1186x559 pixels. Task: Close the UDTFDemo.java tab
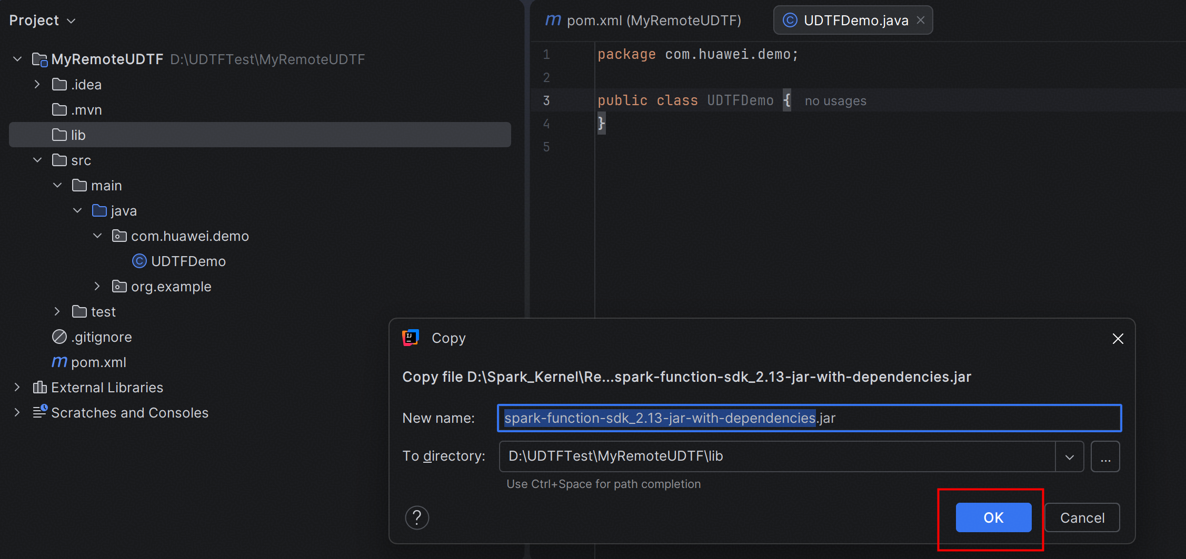[921, 20]
